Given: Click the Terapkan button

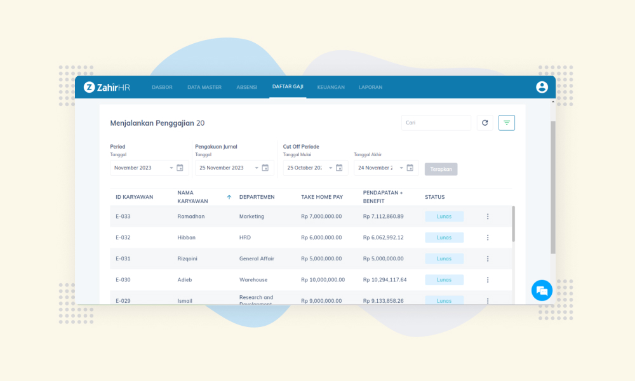Looking at the screenshot, I should point(441,170).
